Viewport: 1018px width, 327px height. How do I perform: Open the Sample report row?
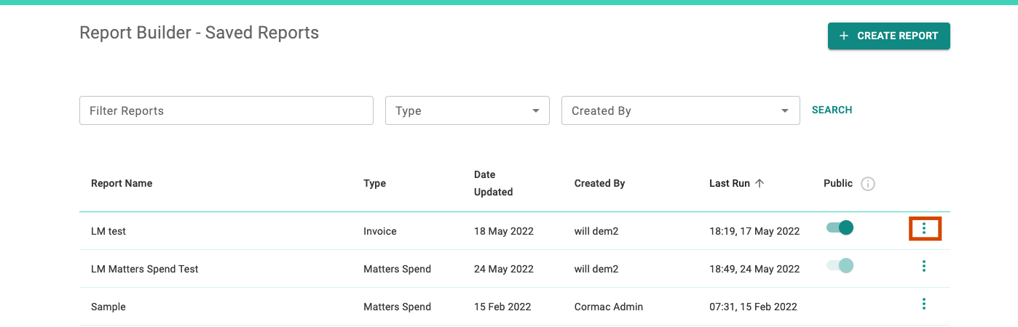tap(108, 307)
